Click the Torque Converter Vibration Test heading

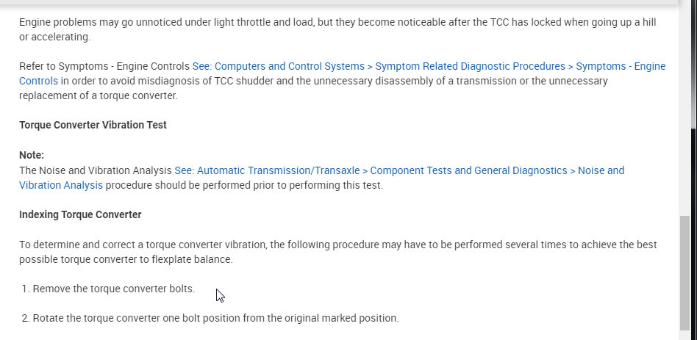point(93,125)
